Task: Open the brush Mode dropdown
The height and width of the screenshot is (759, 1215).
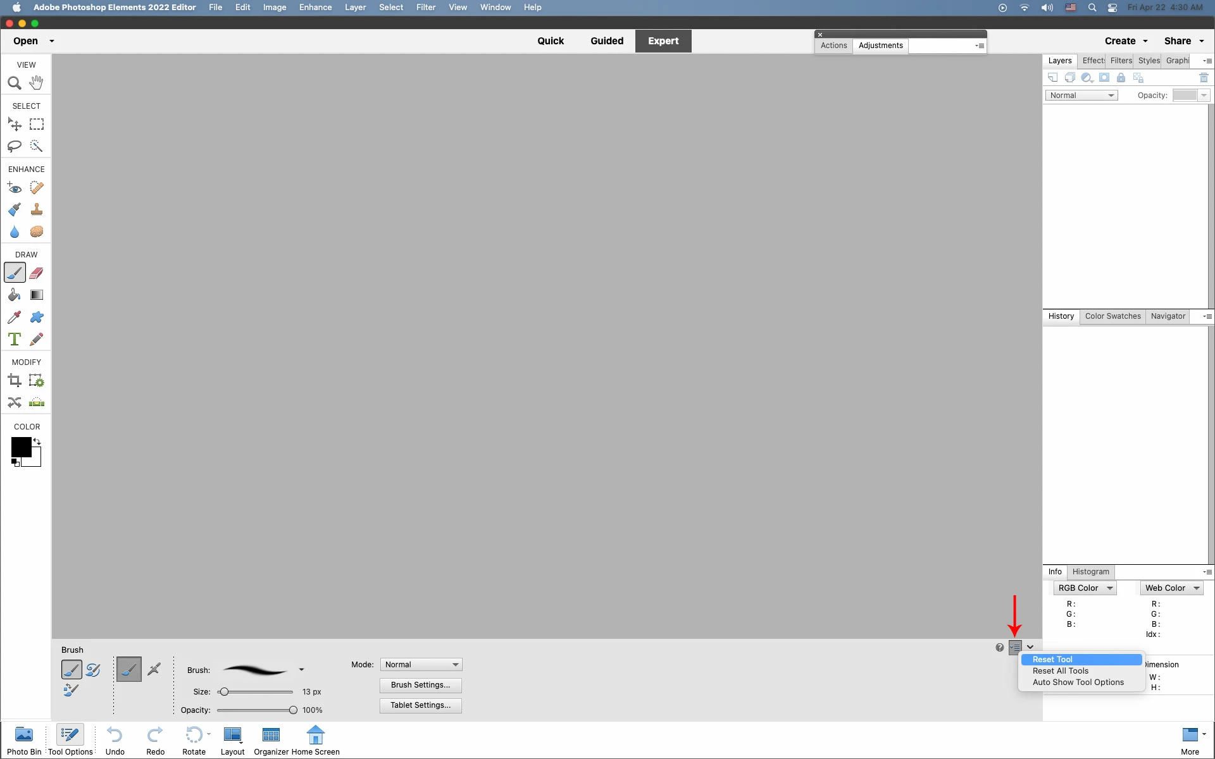Action: pyautogui.click(x=421, y=665)
